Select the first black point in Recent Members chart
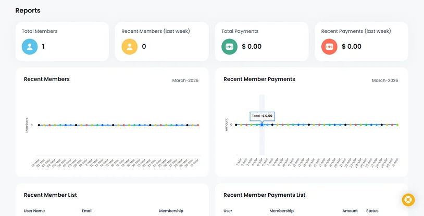 39,125
